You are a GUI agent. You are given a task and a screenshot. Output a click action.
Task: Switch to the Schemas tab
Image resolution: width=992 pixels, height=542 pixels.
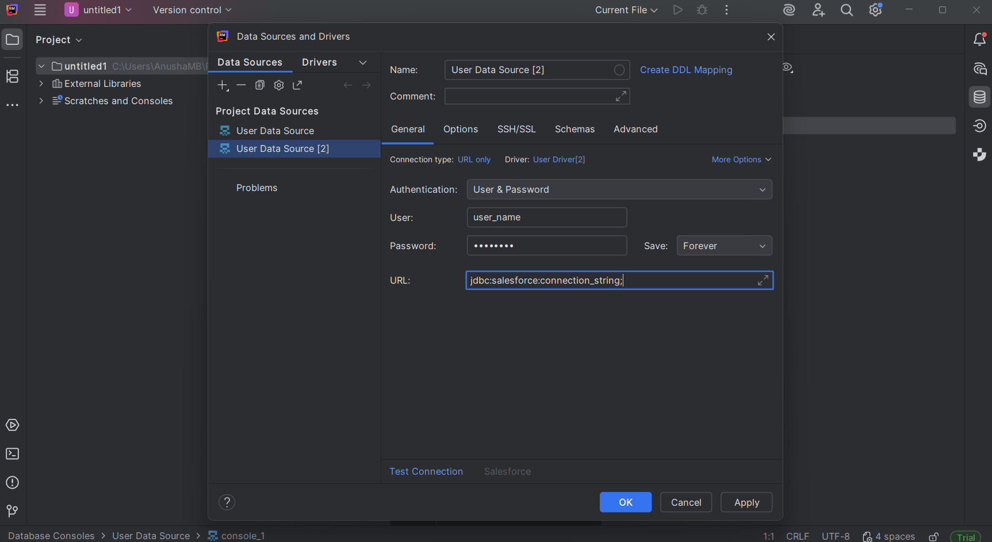click(574, 129)
